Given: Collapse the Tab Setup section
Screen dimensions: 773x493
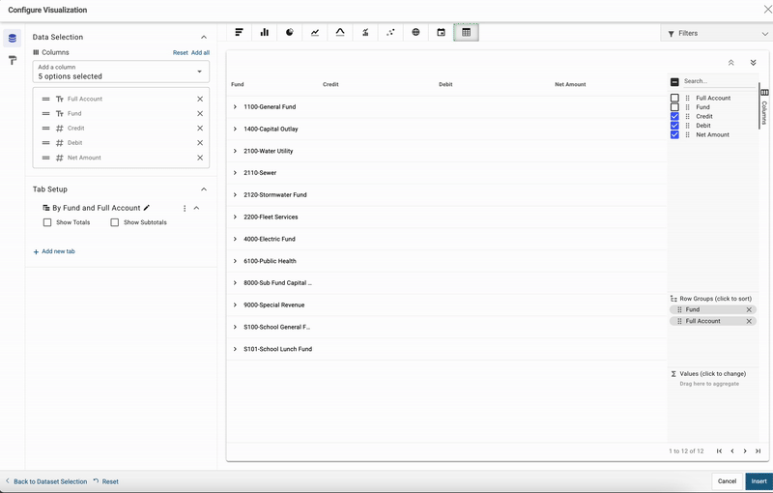Looking at the screenshot, I should [x=204, y=189].
